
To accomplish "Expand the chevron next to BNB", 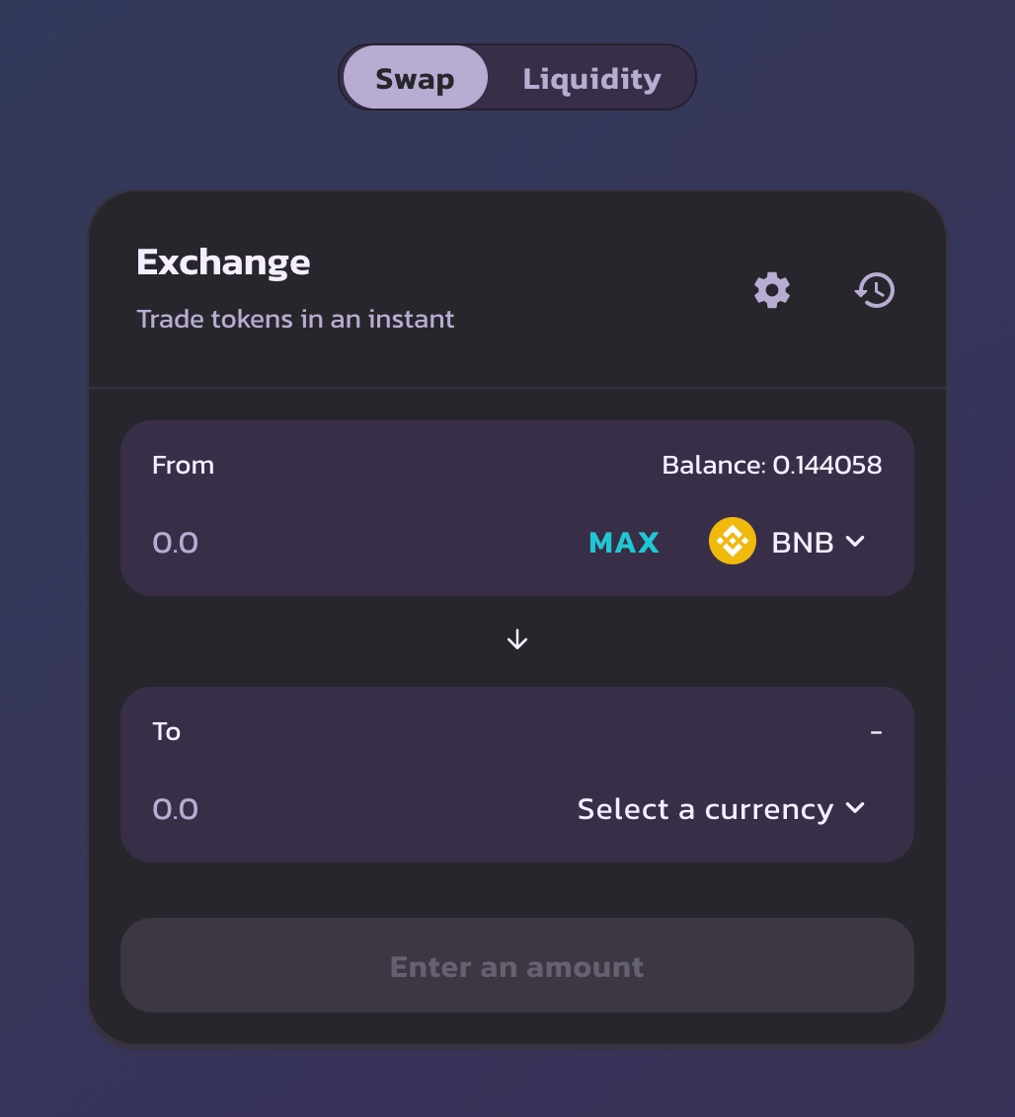I will 855,542.
